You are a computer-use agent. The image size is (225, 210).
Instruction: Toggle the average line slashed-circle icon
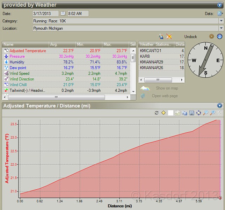(x=157, y=113)
